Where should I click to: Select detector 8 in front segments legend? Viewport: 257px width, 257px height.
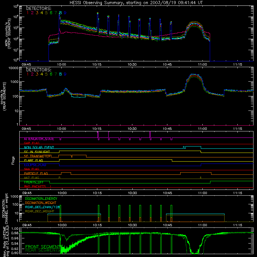(x=60, y=13)
